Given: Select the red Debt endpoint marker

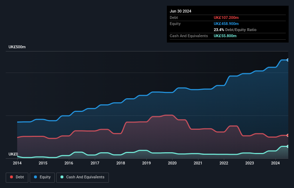Looking at the screenshot, I should pyautogui.click(x=288, y=135).
